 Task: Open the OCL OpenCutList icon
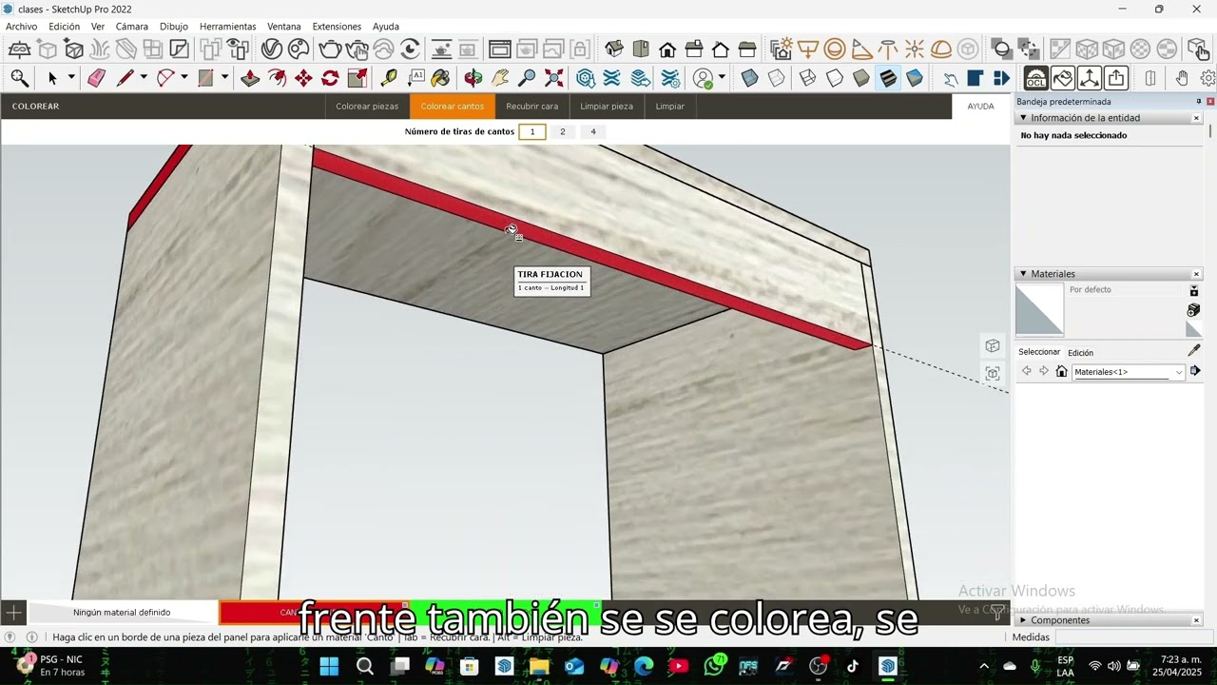click(x=1036, y=78)
